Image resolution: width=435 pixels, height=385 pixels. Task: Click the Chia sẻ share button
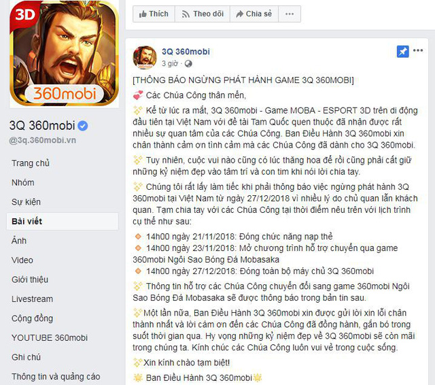(254, 14)
